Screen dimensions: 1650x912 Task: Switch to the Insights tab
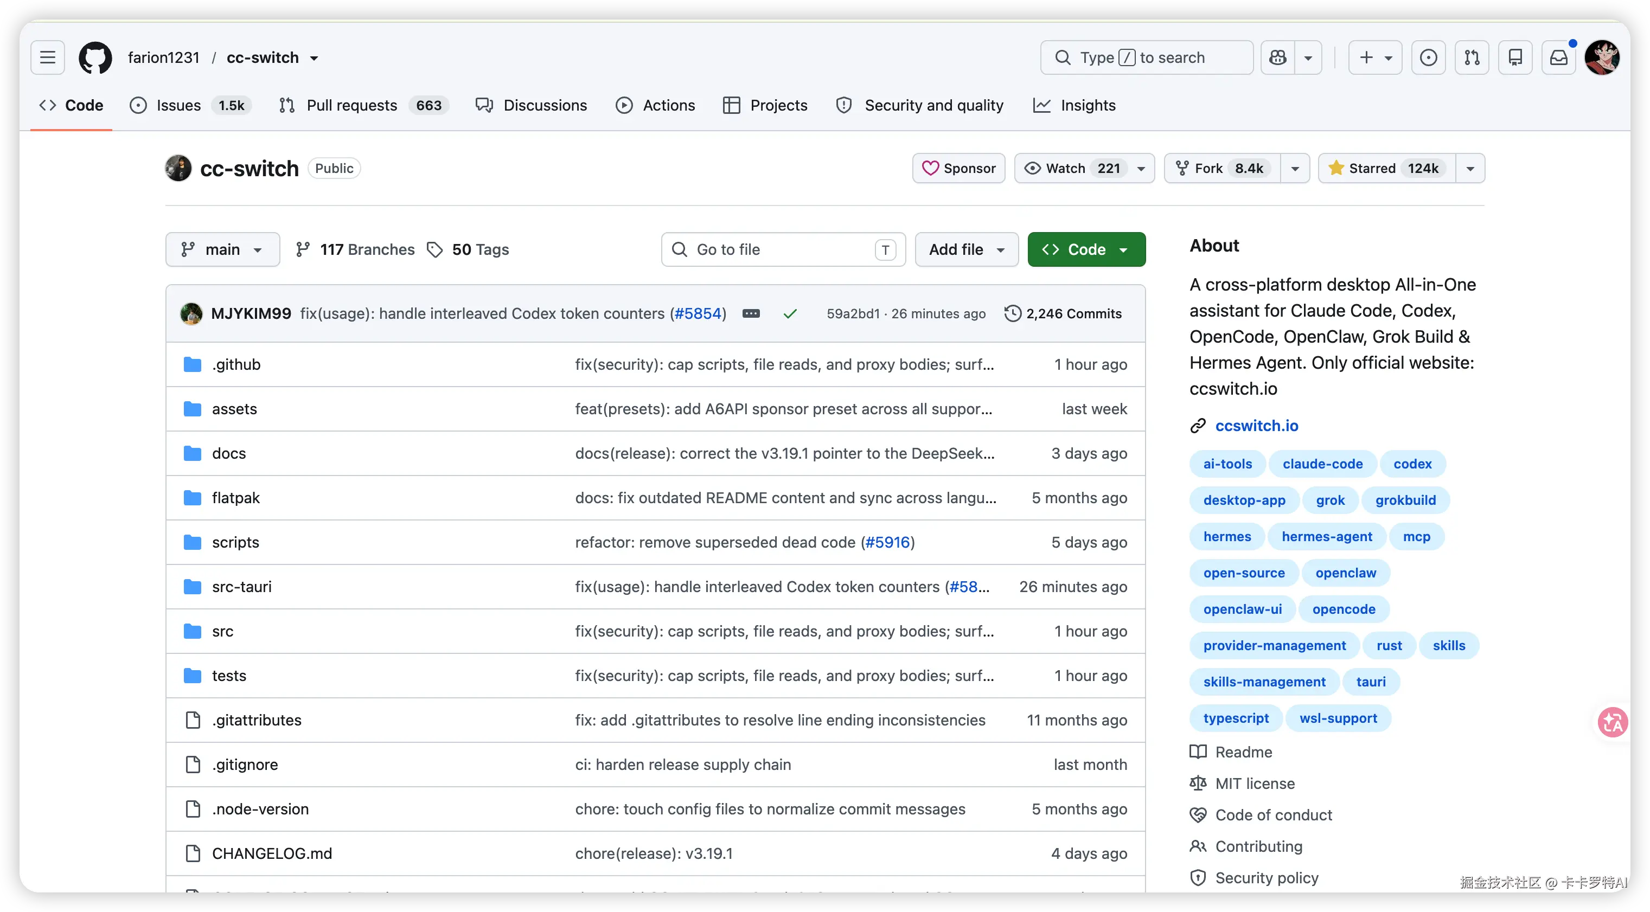point(1074,105)
